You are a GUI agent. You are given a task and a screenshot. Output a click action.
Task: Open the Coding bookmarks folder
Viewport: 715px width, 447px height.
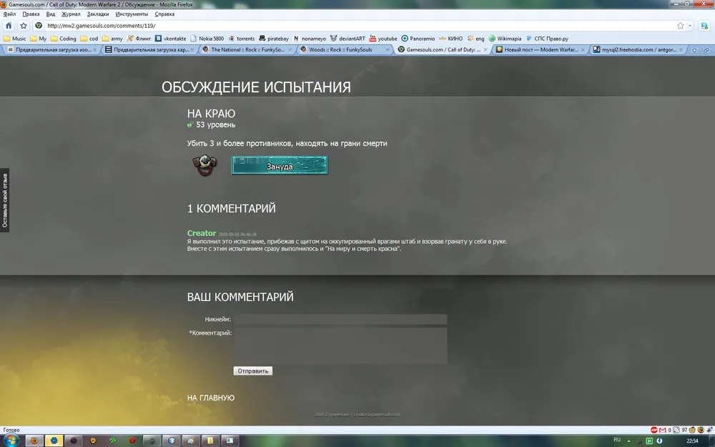pyautogui.click(x=64, y=39)
